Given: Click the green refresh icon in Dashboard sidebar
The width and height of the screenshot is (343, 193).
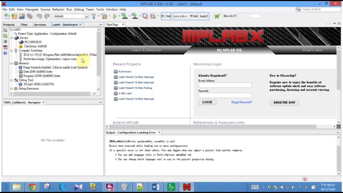Looking at the screenshot, I should (x=5, y=36).
